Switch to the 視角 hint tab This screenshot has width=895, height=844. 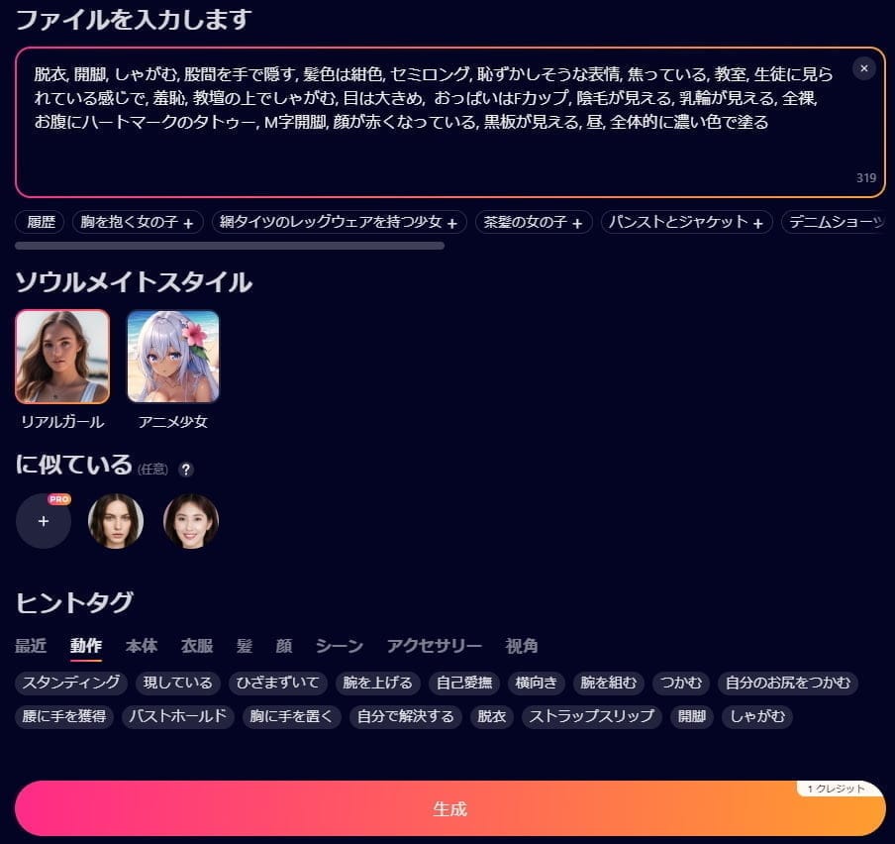coord(522,646)
